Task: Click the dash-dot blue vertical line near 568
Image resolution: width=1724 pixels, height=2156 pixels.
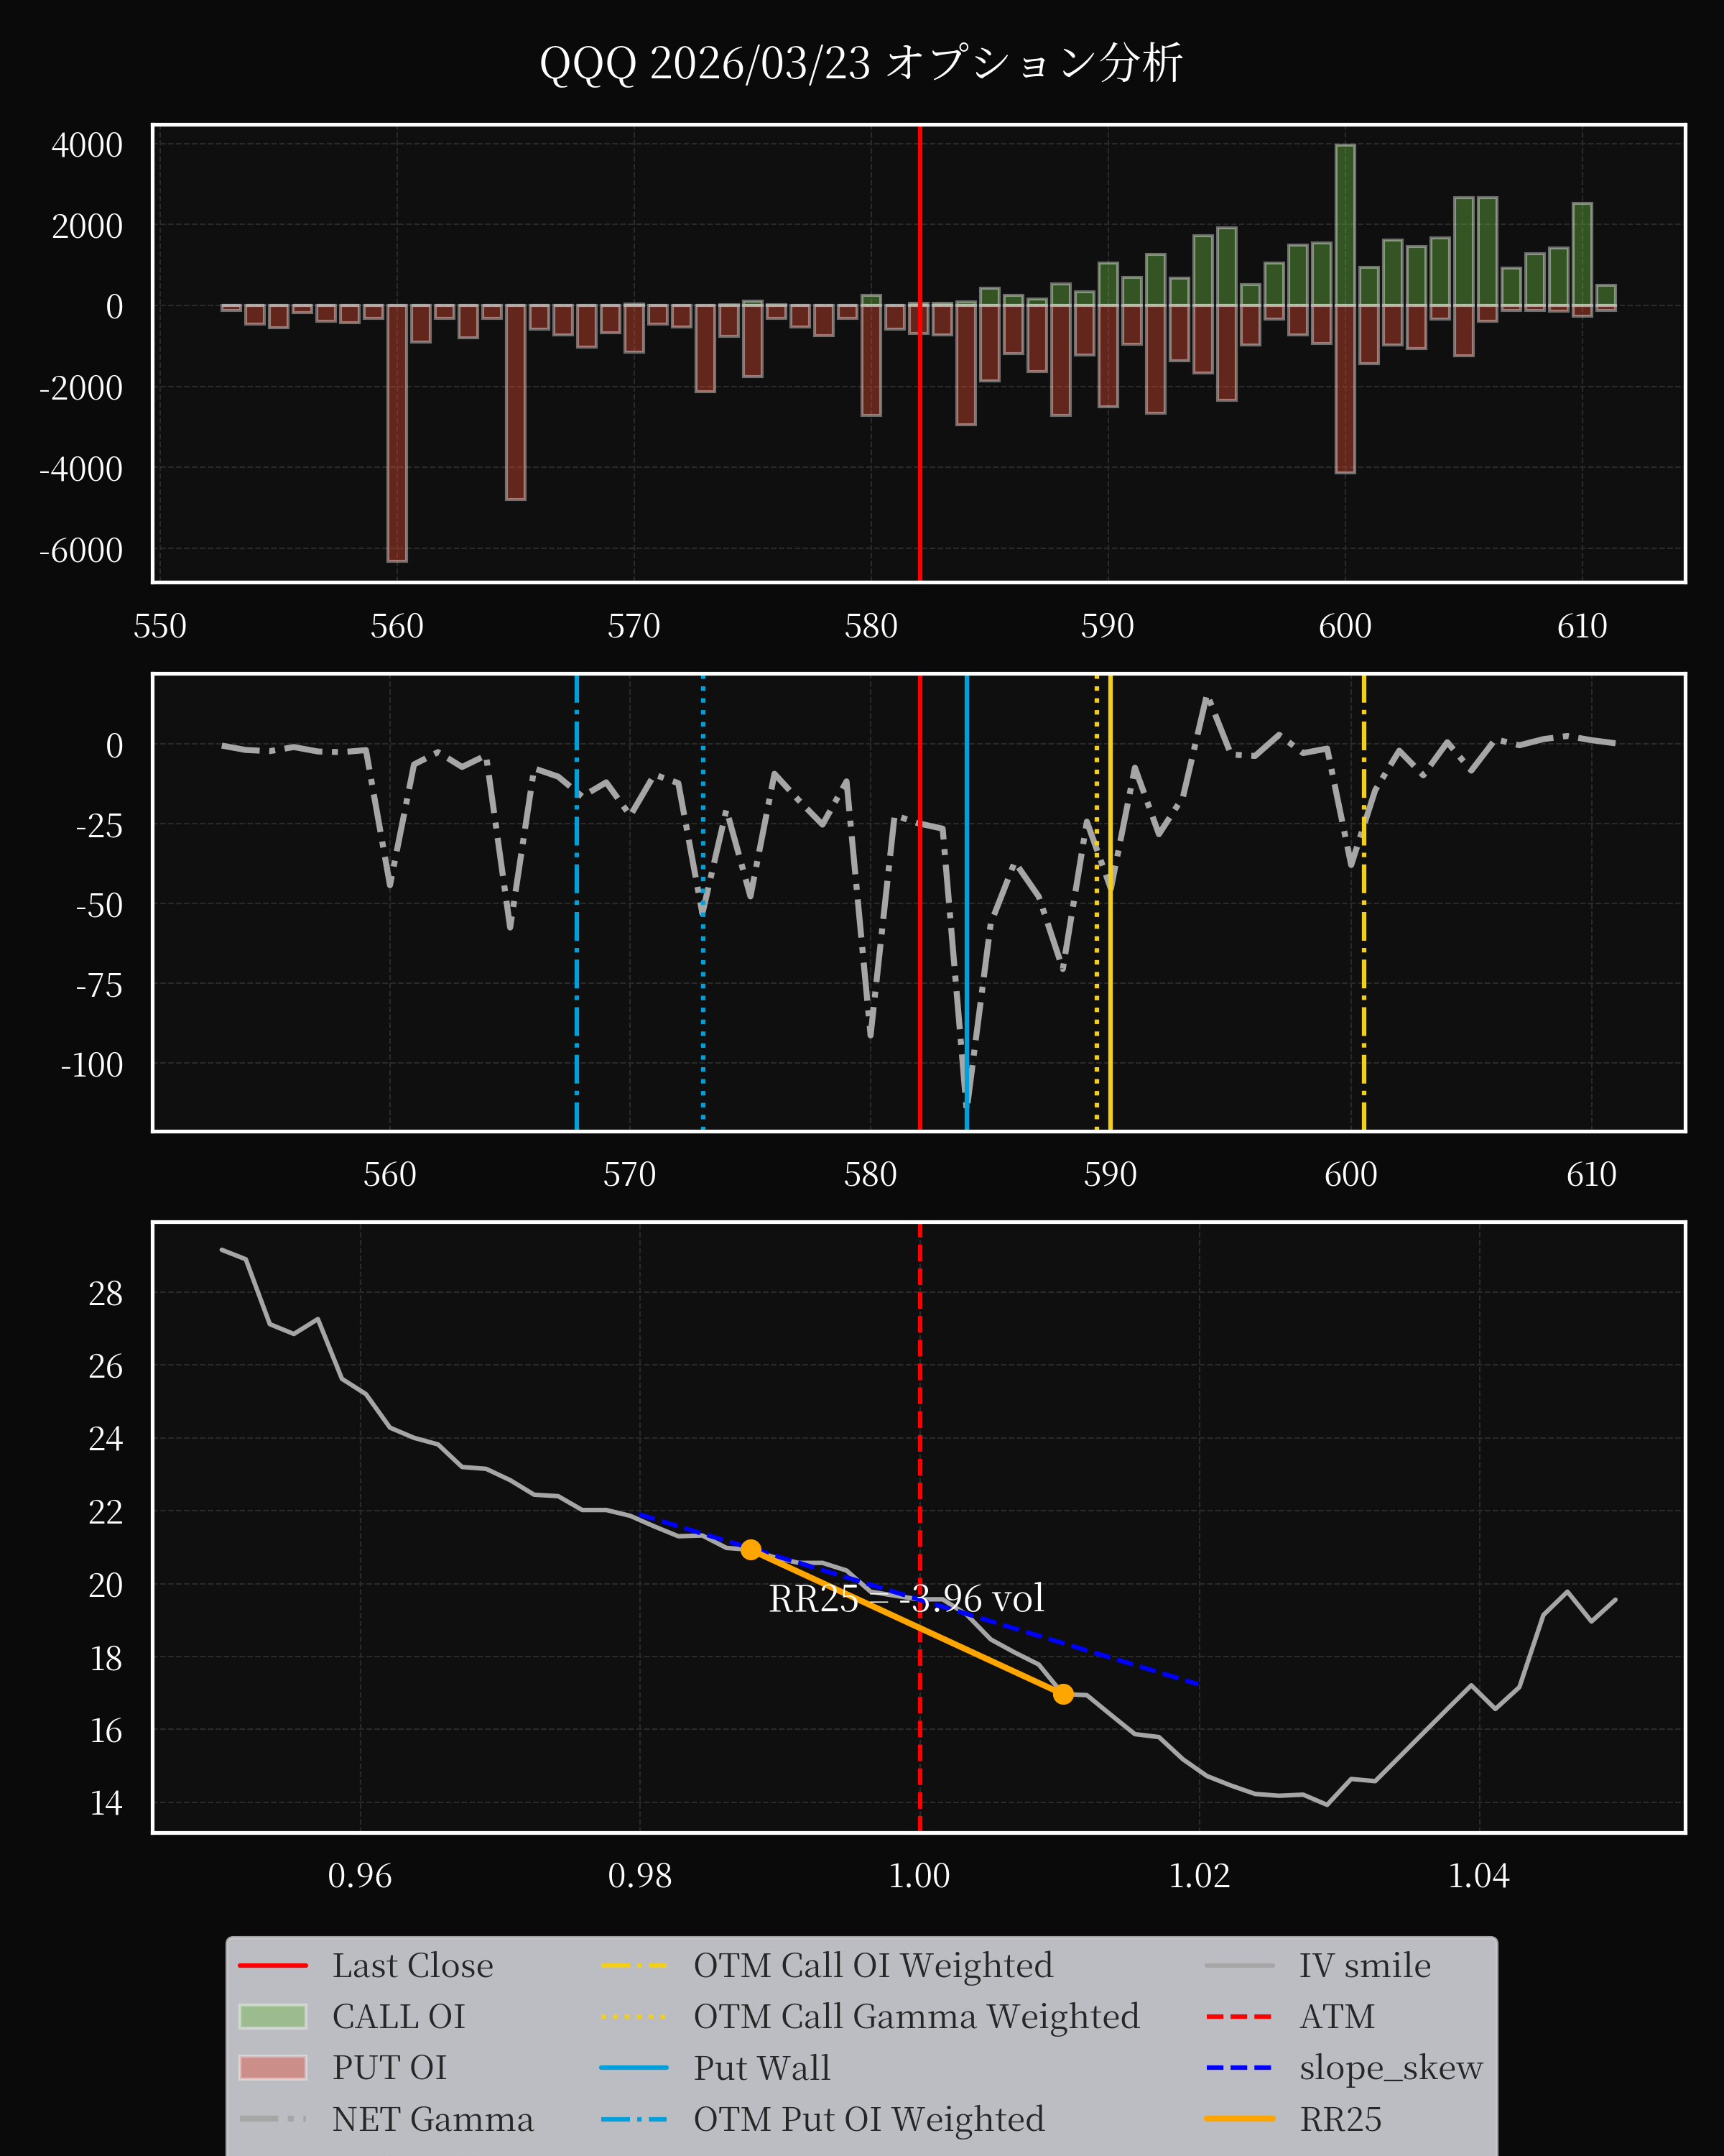Action: tap(577, 903)
